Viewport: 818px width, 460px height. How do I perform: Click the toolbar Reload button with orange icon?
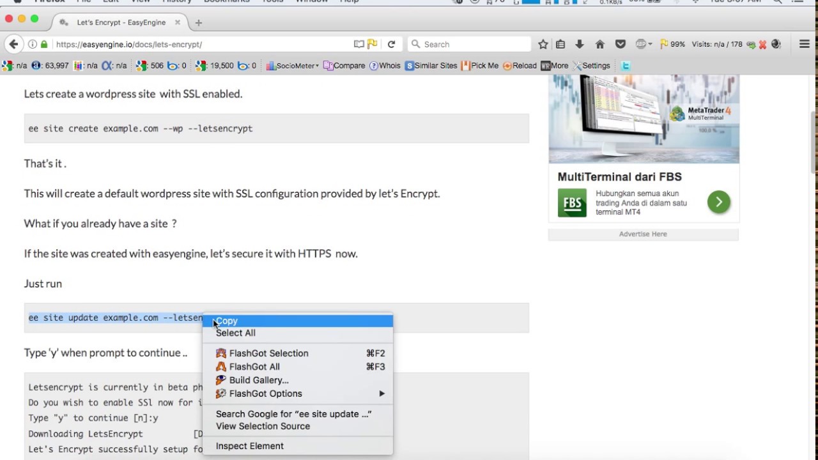pyautogui.click(x=520, y=65)
